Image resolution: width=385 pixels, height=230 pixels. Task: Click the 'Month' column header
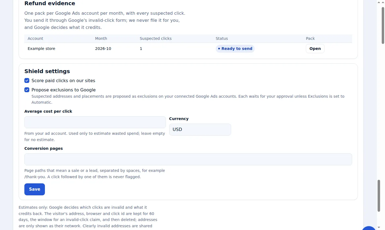click(101, 38)
